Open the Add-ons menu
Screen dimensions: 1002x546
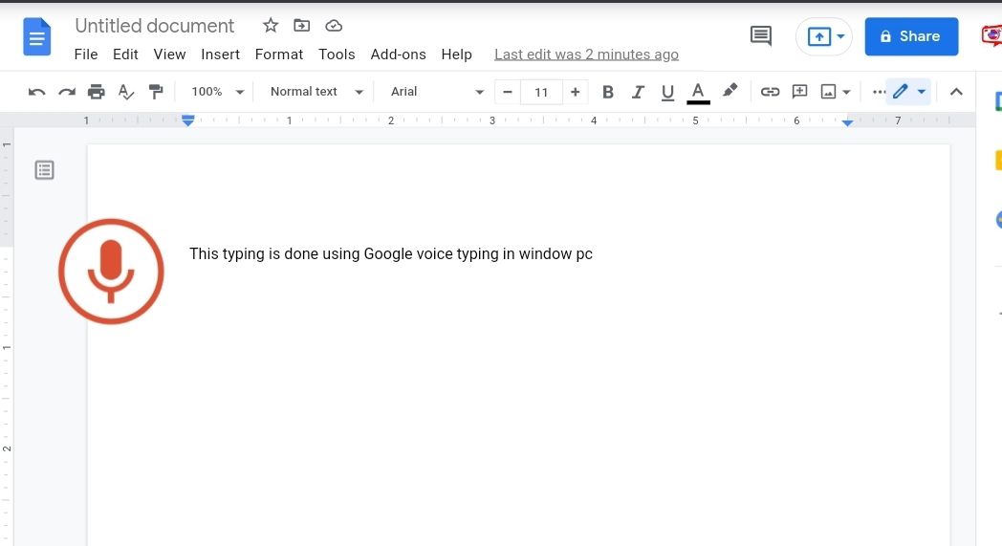pyautogui.click(x=398, y=55)
